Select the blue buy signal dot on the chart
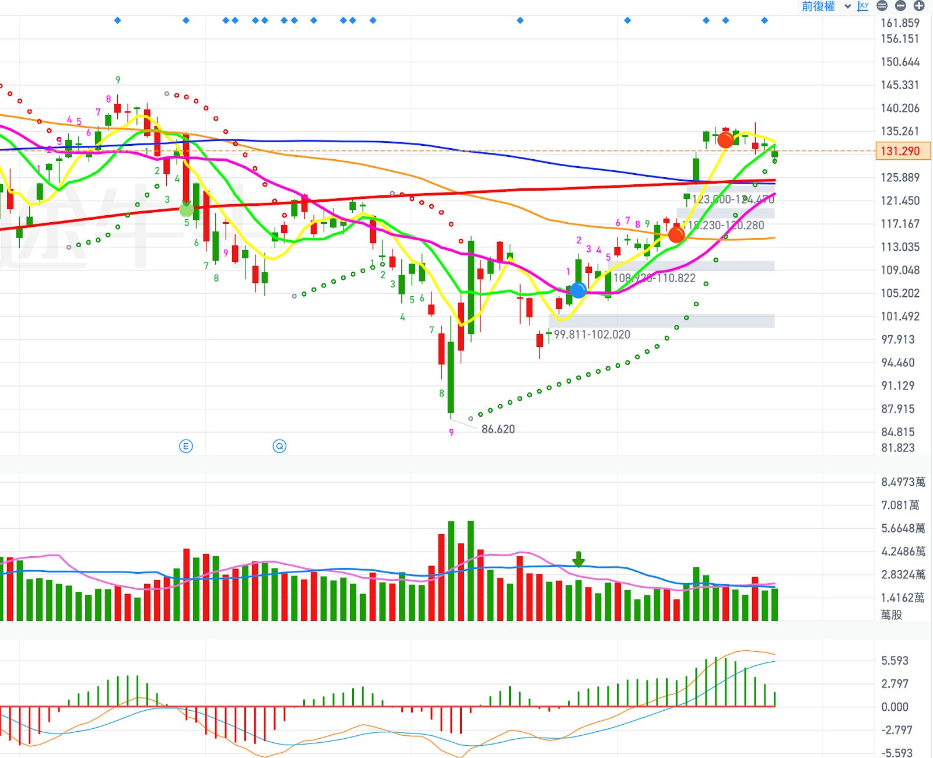 (x=578, y=290)
